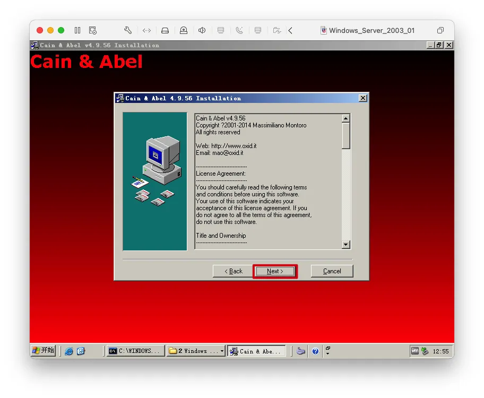Click the license scrollbar up arrow
Screen dimensions: 484x398
(x=345, y=118)
